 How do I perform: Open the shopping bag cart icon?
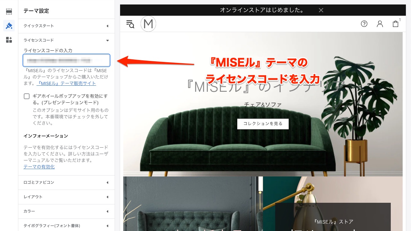coord(396,24)
